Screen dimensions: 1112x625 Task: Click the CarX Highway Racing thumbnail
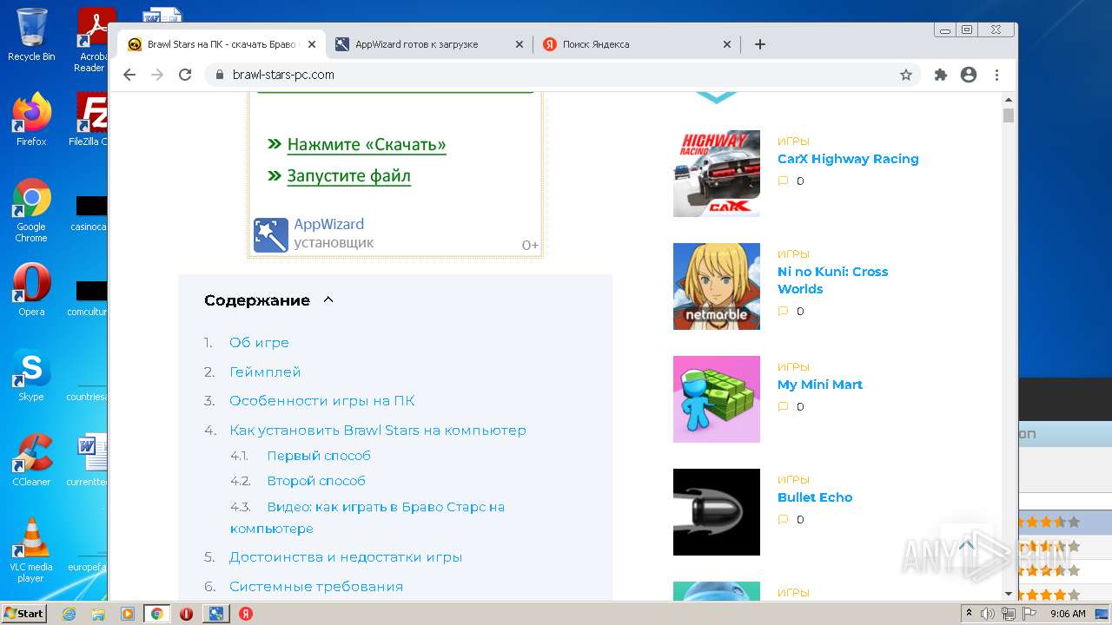tap(717, 174)
